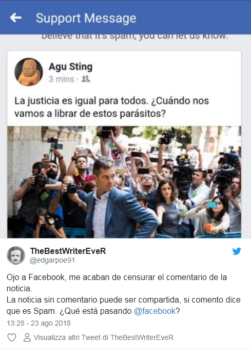
Task: Open the Agu Sting profile name
Action: click(70, 67)
